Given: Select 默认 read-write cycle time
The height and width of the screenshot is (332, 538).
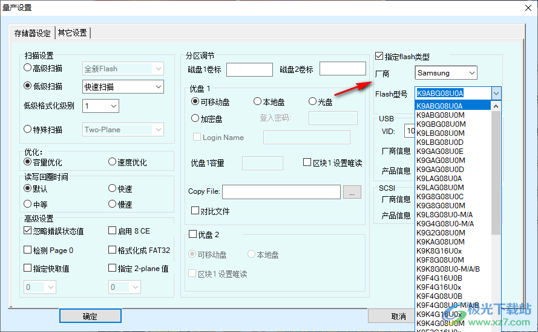Looking at the screenshot, I should (x=27, y=188).
